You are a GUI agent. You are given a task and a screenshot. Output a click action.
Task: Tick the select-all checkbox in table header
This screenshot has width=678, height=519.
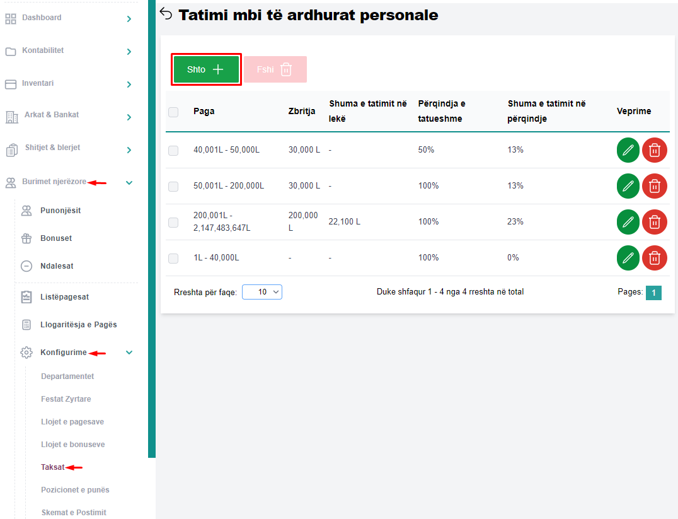tap(173, 112)
